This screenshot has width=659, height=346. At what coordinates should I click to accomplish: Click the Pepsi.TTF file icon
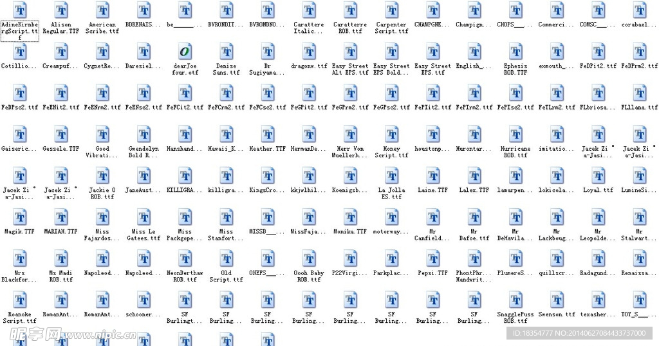click(x=433, y=258)
